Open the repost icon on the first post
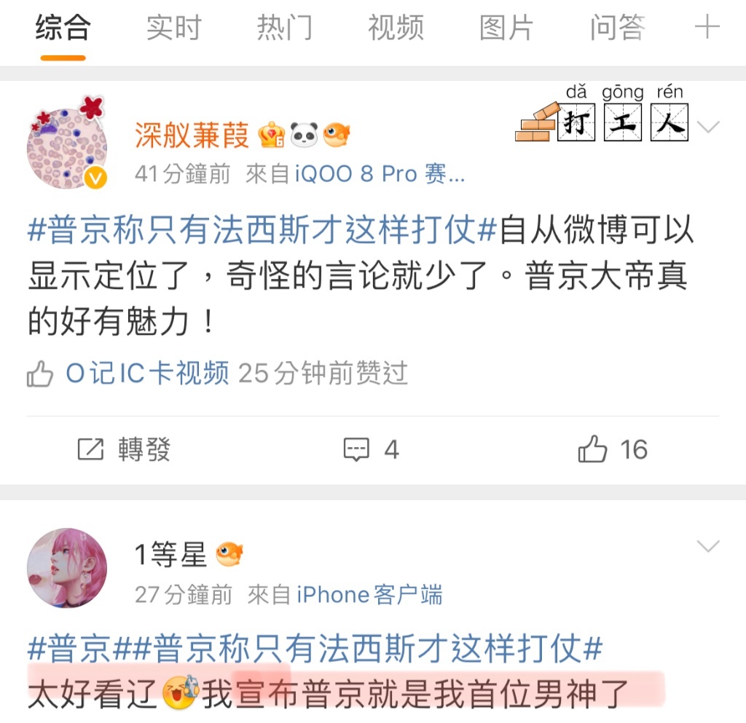 (x=90, y=449)
